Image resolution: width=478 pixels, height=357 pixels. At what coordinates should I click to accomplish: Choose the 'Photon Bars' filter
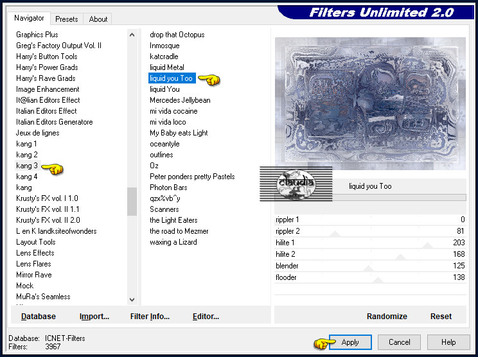(x=168, y=187)
